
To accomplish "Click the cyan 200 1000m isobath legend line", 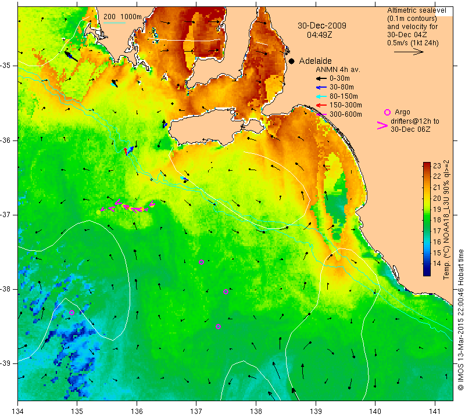I will (x=115, y=23).
